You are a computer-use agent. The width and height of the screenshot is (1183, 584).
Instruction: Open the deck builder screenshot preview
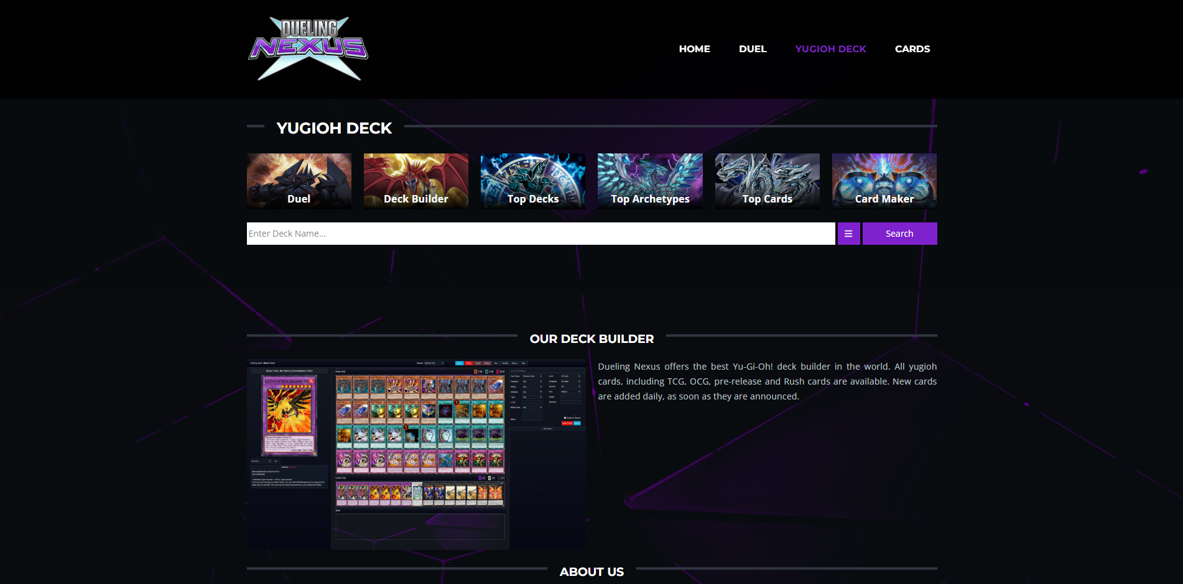tap(416, 455)
